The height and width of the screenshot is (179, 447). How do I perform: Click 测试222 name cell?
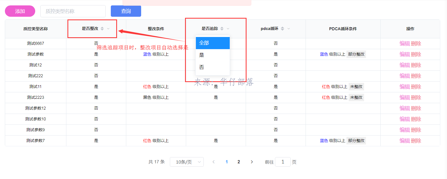coord(35,76)
